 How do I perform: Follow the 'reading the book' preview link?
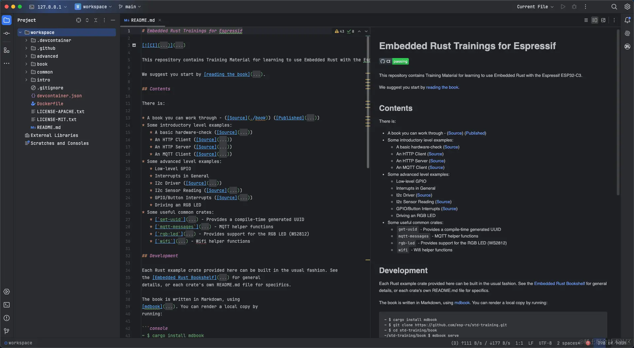click(x=442, y=87)
